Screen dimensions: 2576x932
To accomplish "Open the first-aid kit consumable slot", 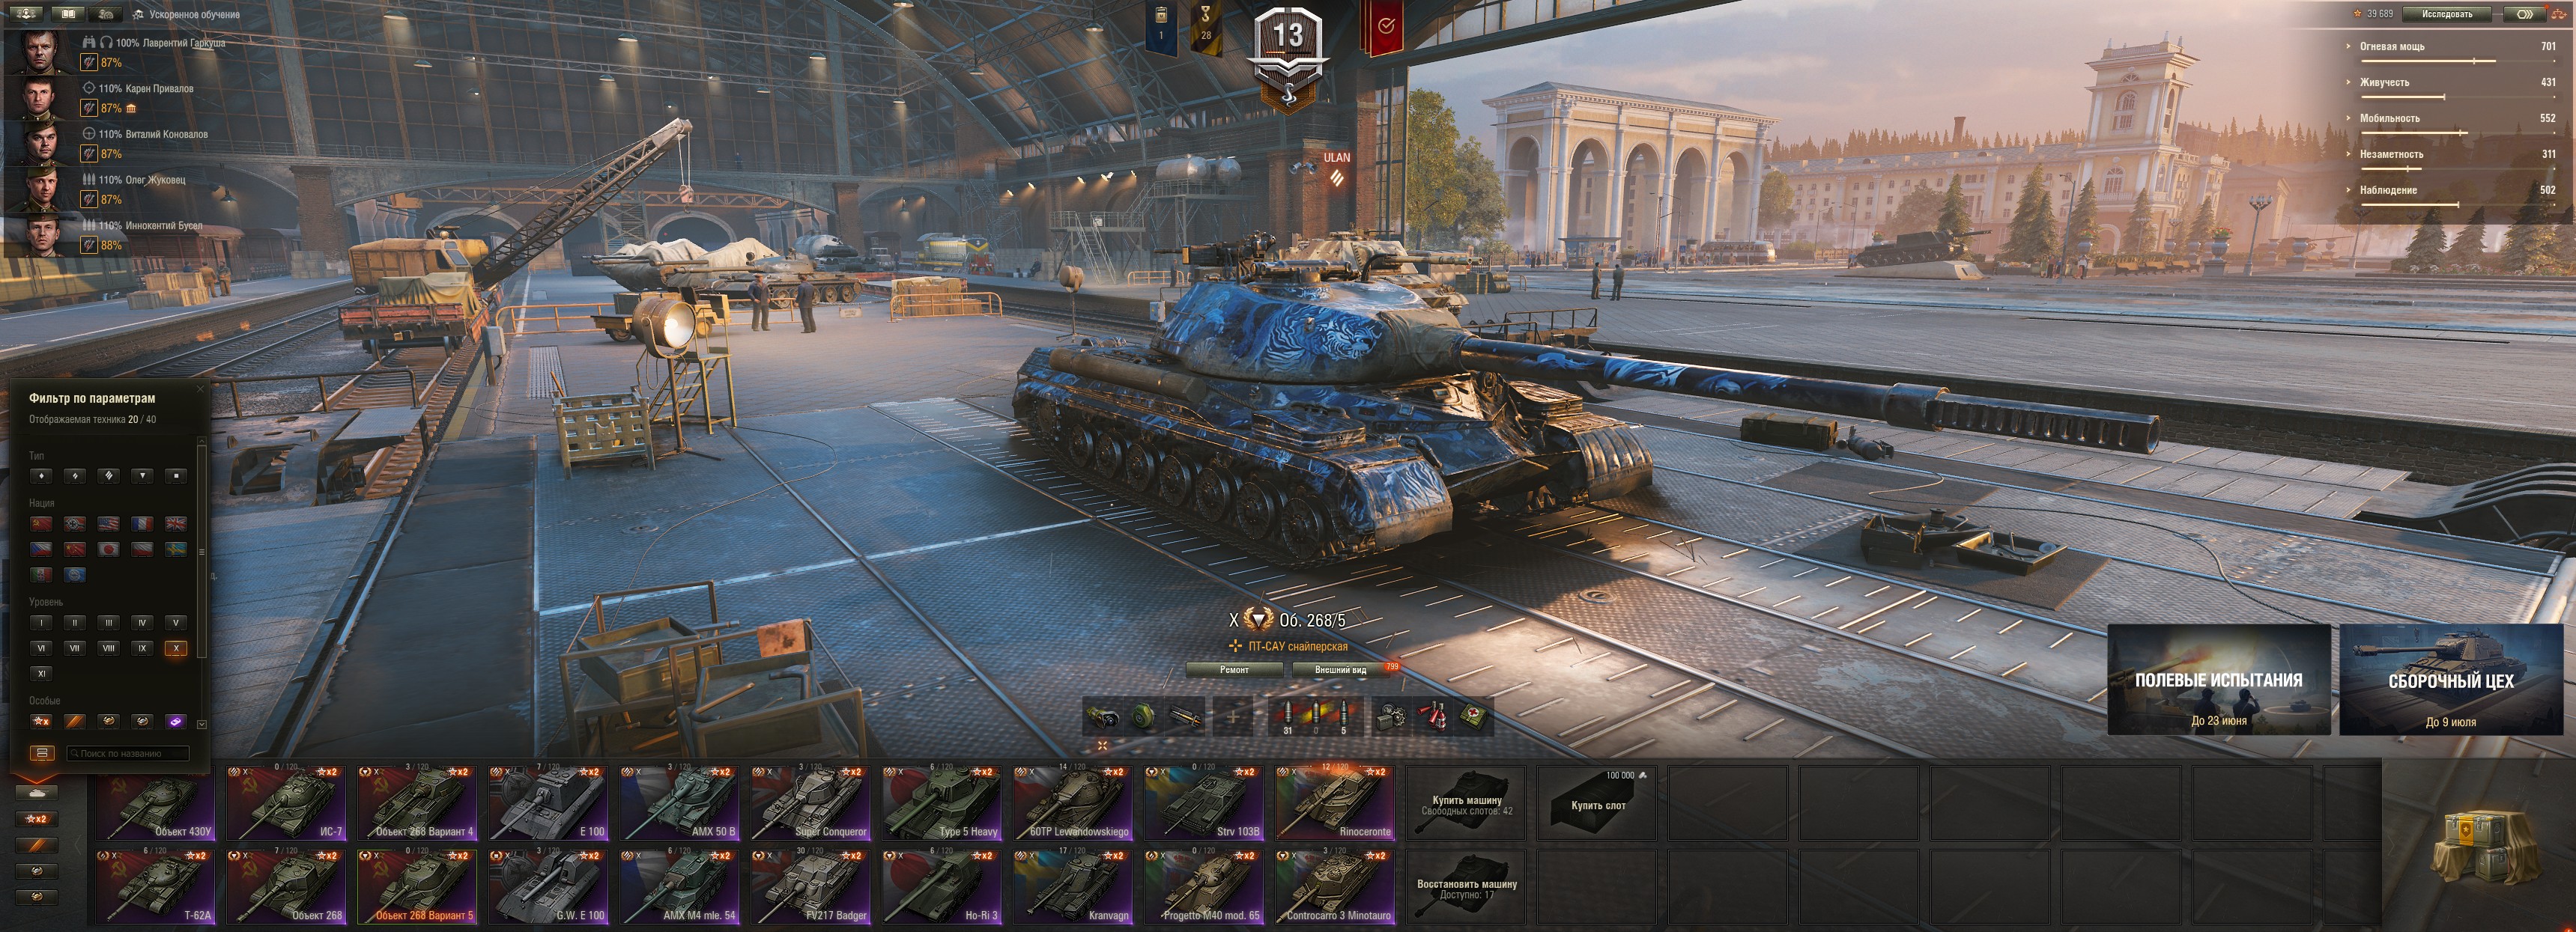I will [1473, 715].
